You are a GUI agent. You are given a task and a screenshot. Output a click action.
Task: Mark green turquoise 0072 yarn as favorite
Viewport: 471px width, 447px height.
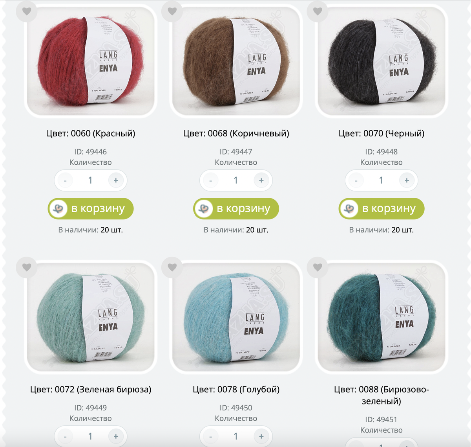[27, 267]
